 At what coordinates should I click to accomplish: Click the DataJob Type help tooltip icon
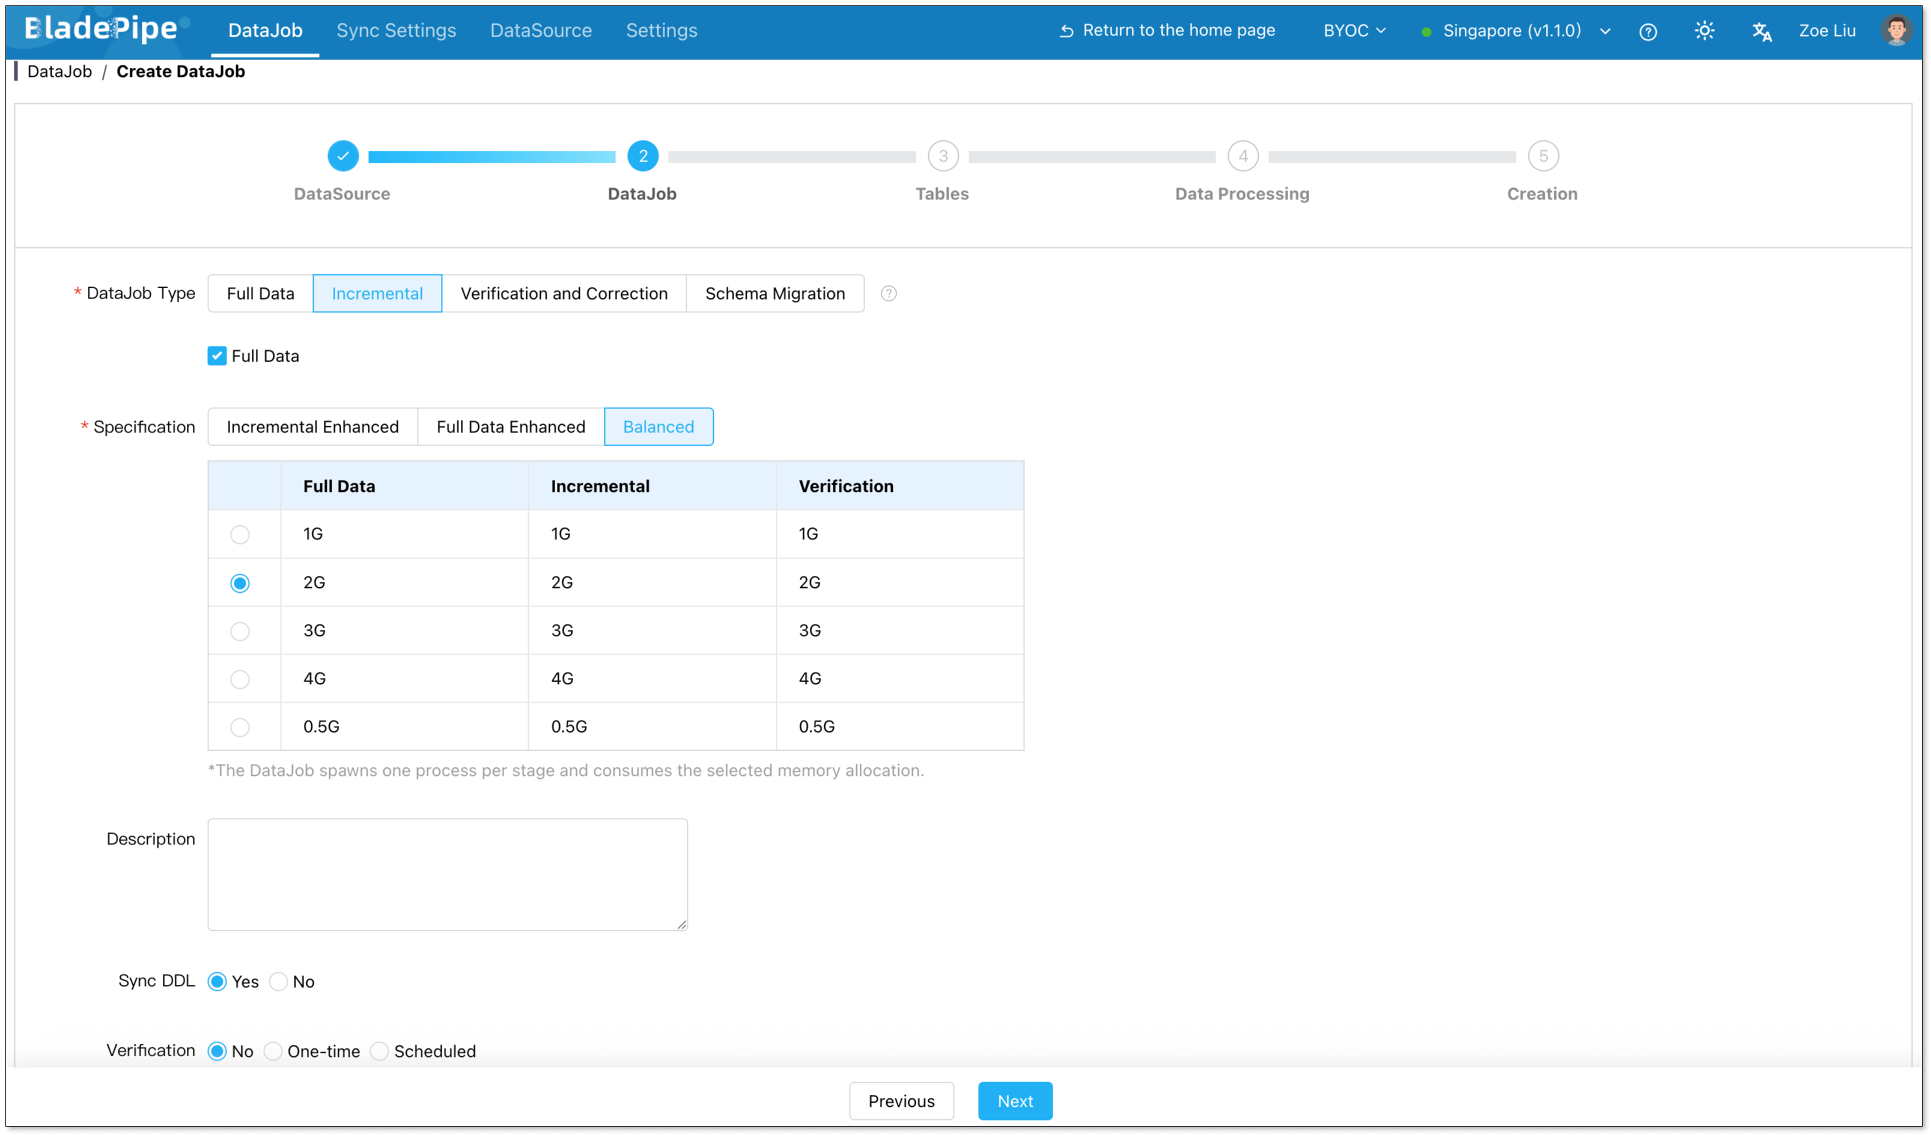[x=888, y=293]
